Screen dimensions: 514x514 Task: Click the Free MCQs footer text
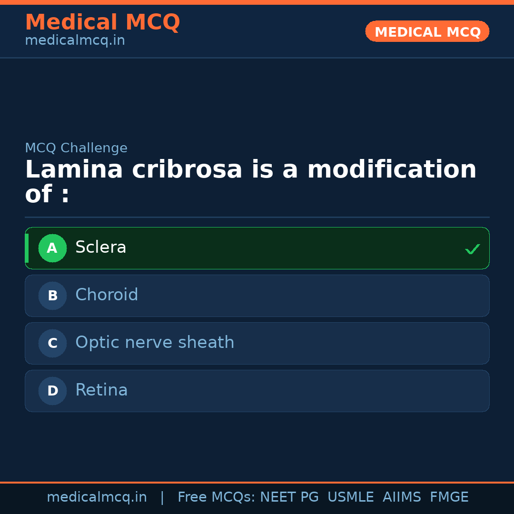[x=216, y=497]
